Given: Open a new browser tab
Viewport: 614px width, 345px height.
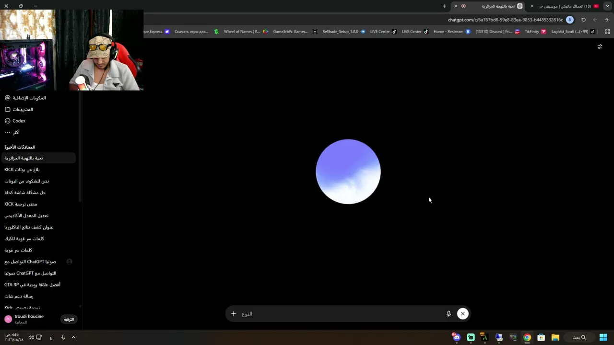Looking at the screenshot, I should [444, 6].
